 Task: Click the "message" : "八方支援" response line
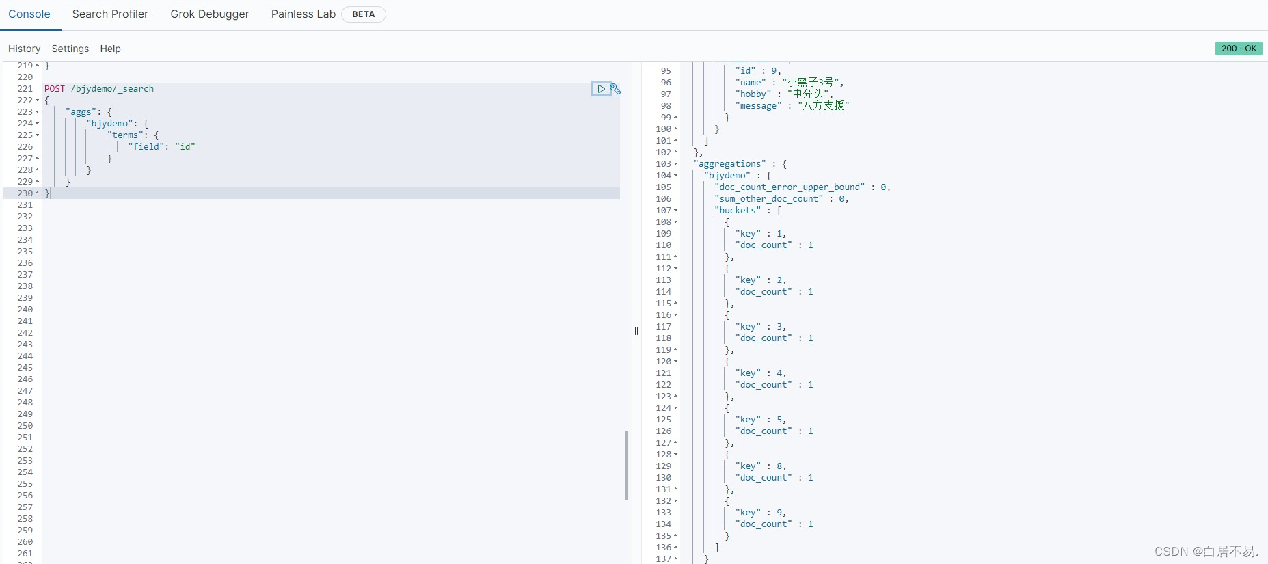pyautogui.click(x=792, y=106)
